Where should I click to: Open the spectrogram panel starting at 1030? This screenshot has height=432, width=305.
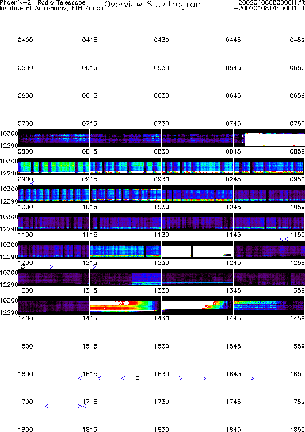(197, 222)
